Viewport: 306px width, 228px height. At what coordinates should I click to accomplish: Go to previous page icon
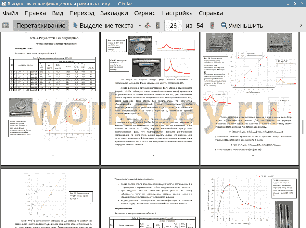click(x=158, y=26)
